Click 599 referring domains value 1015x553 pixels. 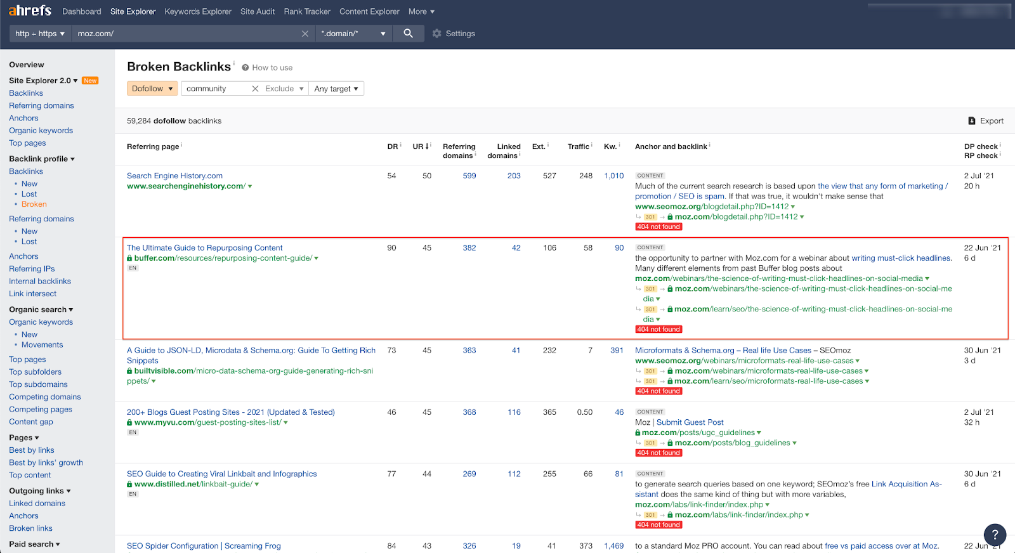coord(469,176)
